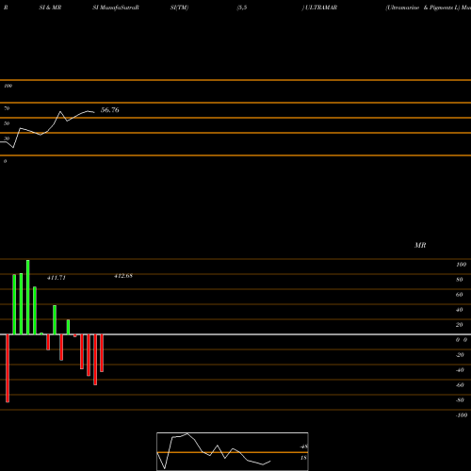Click the 50 level label on RSI axis
471x471 pixels.
point(7,123)
